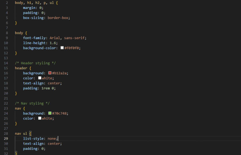Click 'text-align' on line 30
This screenshot has width=241, height=155.
pos(33,144)
